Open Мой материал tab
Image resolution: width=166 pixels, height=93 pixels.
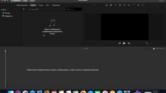(22, 5)
